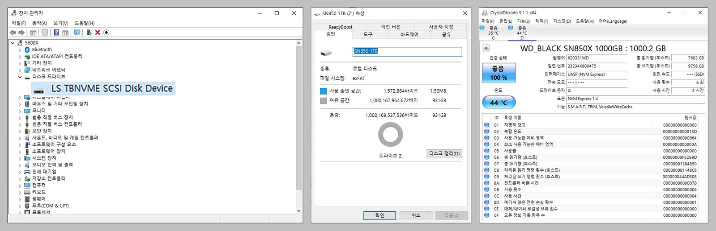Open 편집(E) menu in CrystalDiskInfo
Viewport: 716px width, 231px height.
click(x=506, y=21)
